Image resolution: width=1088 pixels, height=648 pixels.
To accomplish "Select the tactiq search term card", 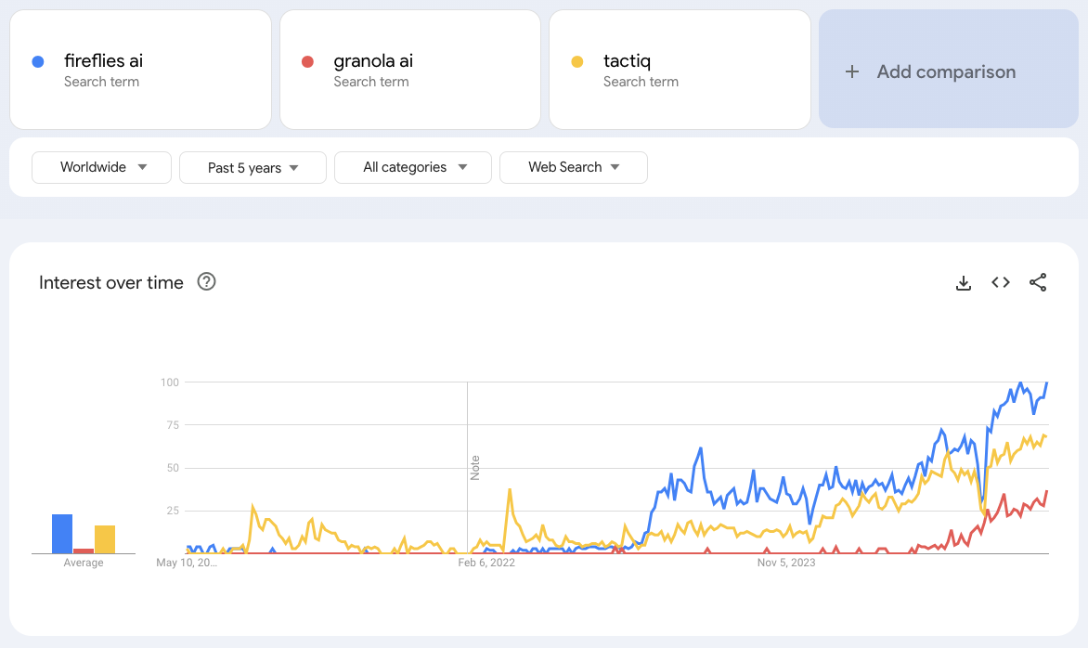I will coord(680,70).
